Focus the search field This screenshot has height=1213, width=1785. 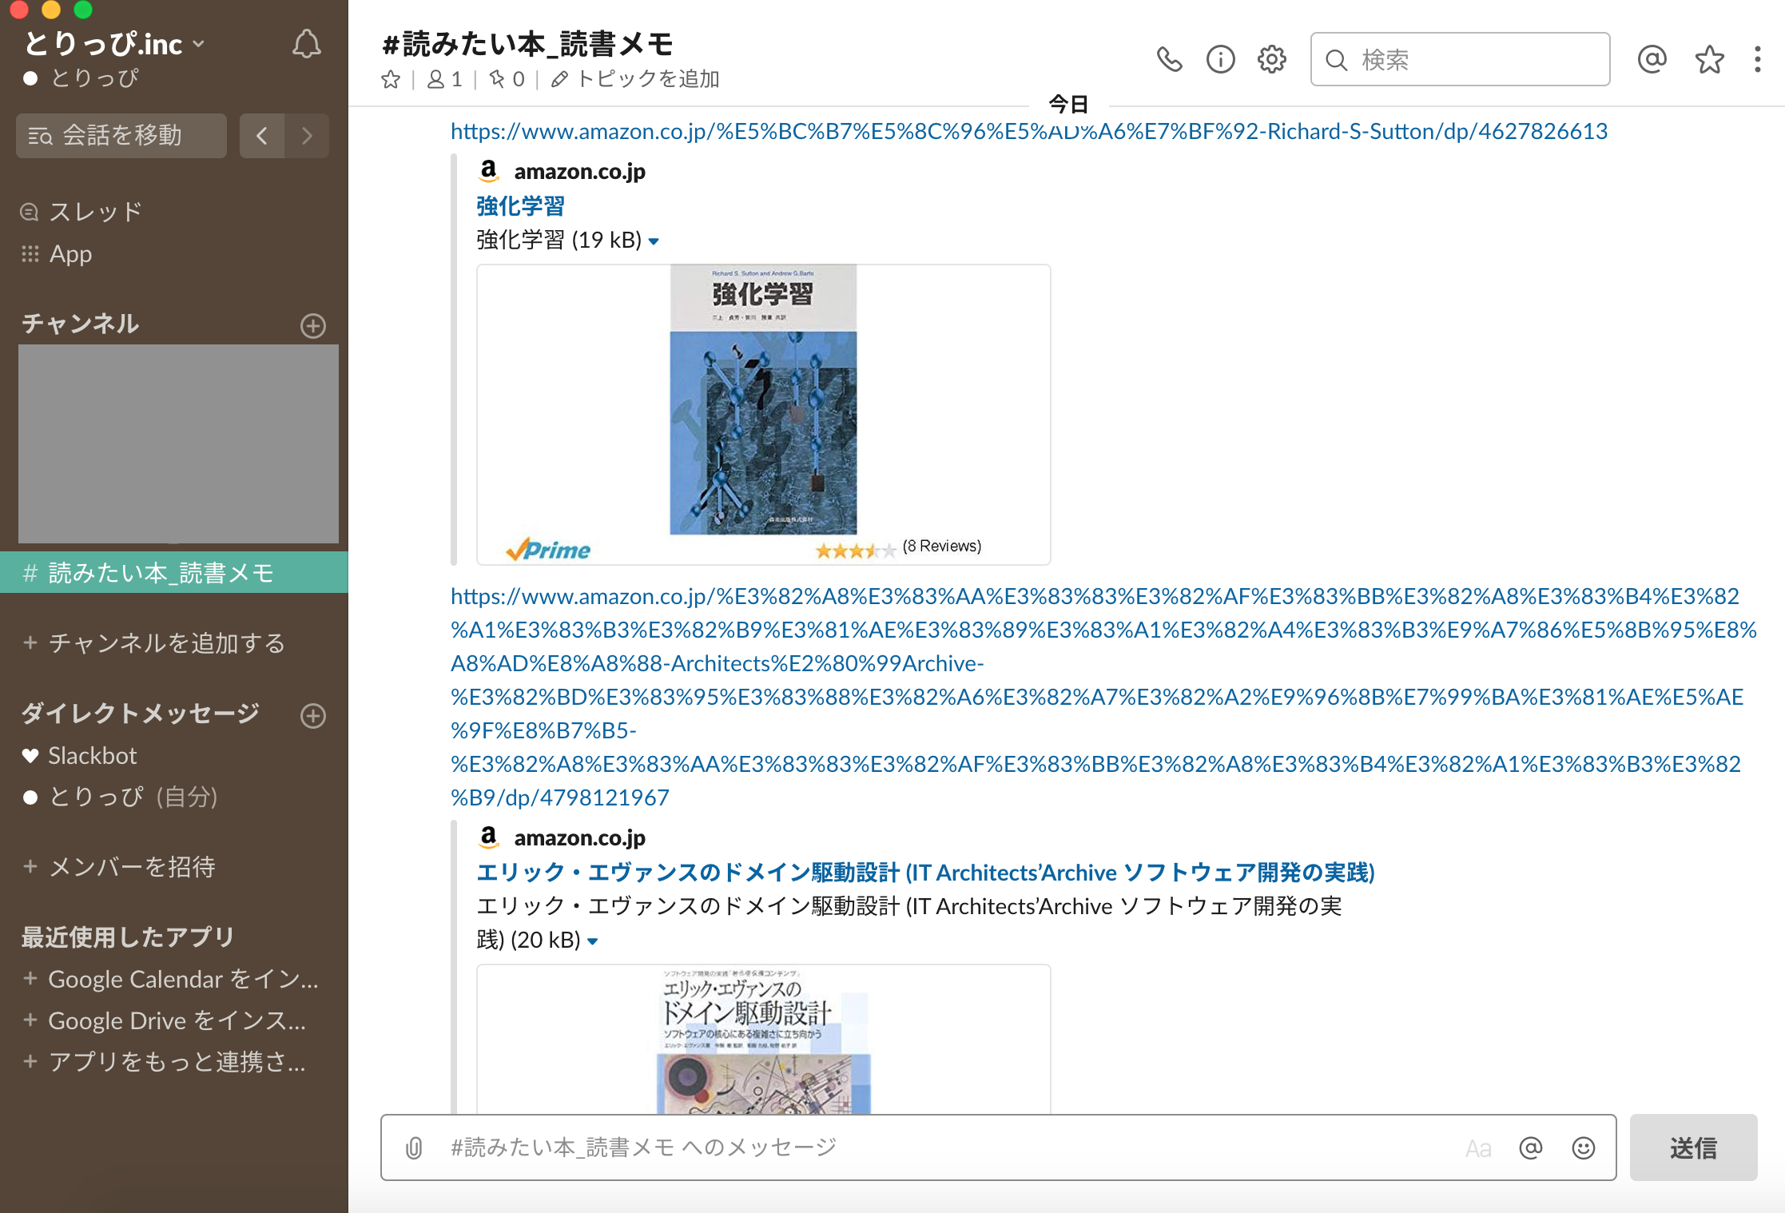tap(1460, 59)
